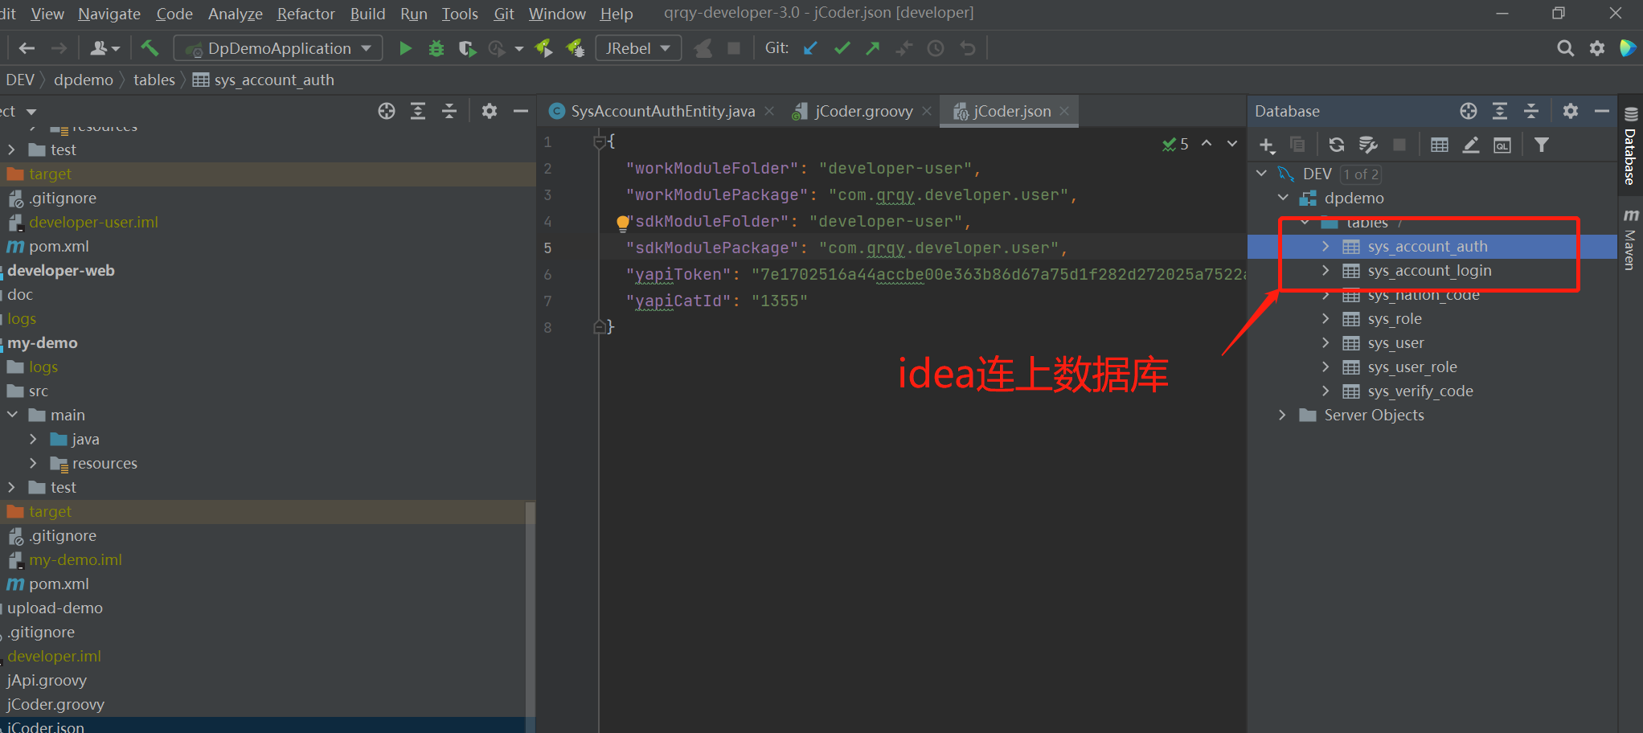Push commits with Git arrow icon
The image size is (1643, 733).
tap(873, 48)
